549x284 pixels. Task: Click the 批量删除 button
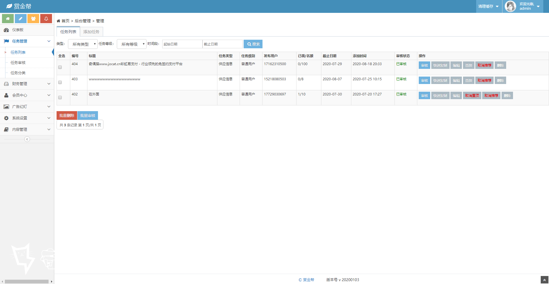(x=67, y=115)
